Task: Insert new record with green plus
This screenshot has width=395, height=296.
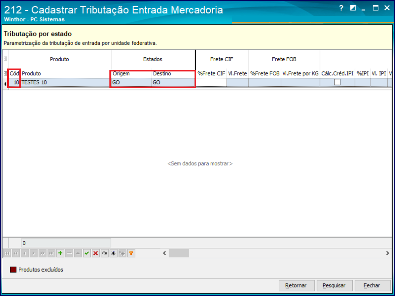Action: (x=60, y=253)
